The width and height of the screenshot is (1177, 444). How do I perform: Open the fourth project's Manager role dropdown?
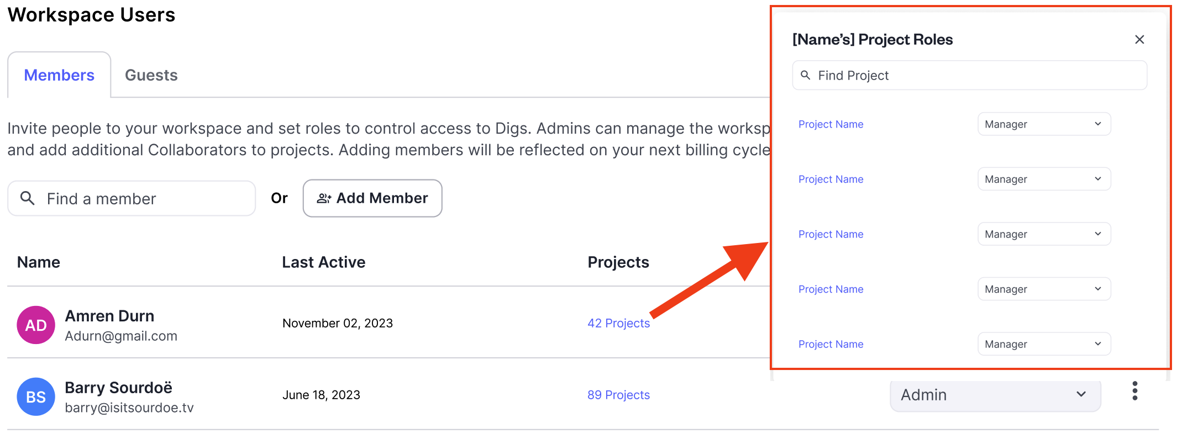click(1044, 289)
